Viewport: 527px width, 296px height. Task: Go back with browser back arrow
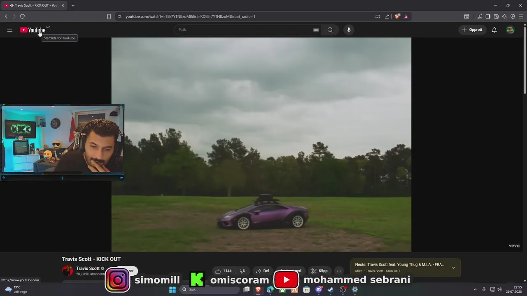pyautogui.click(x=6, y=16)
